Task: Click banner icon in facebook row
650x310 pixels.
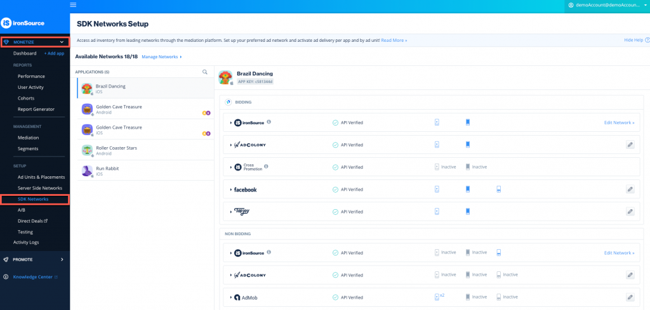Action: click(x=499, y=189)
